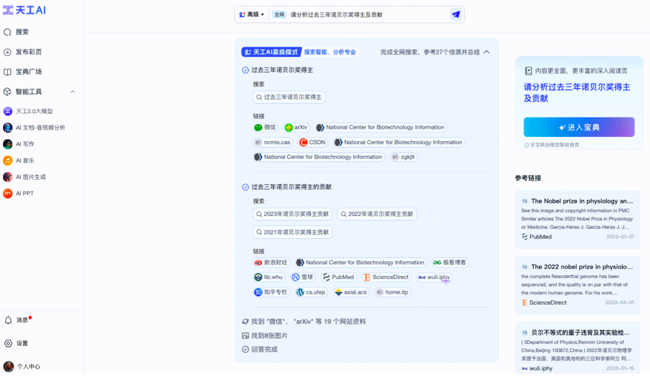Open reference 13 The Nobel prize in physiology
Image resolution: width=650 pixels, height=378 pixels.
(x=577, y=219)
